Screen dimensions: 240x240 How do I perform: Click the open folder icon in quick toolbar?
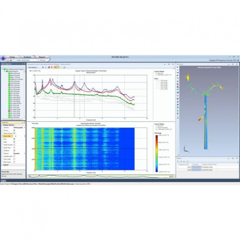point(8,60)
